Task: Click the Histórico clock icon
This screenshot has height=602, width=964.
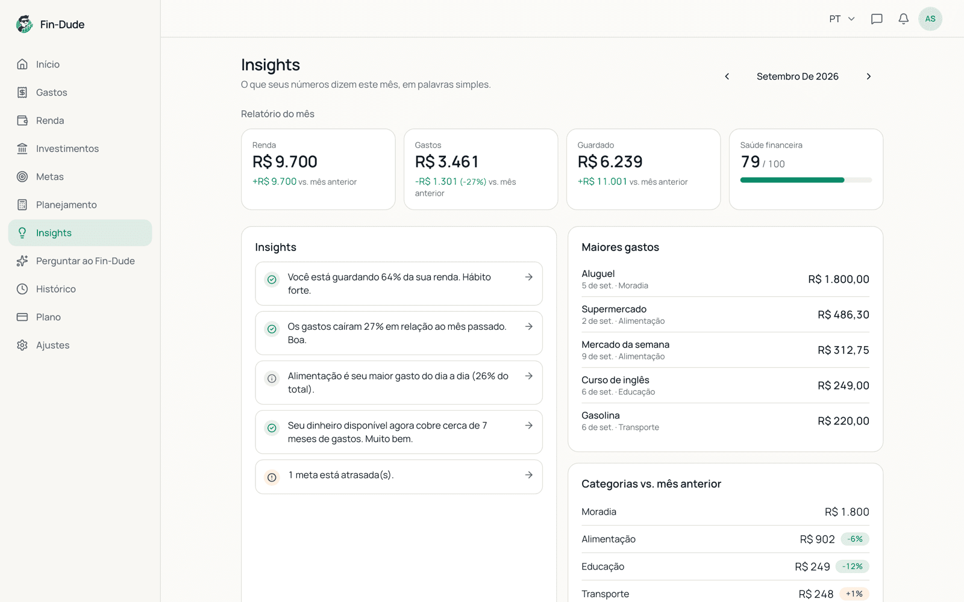Action: [x=22, y=289]
